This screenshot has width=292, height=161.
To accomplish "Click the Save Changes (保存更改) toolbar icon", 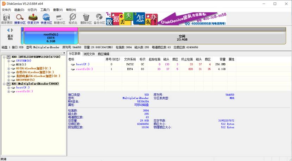I will 7,19.
